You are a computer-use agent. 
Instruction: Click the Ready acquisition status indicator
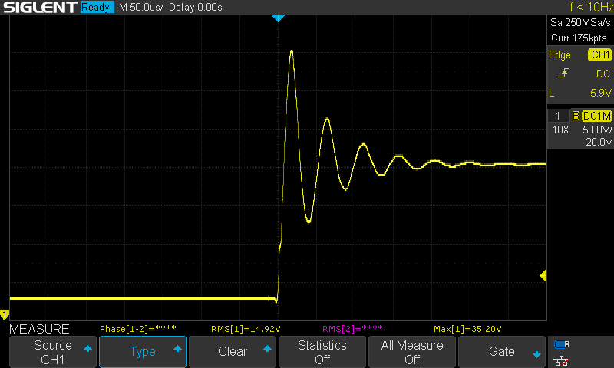tap(97, 8)
